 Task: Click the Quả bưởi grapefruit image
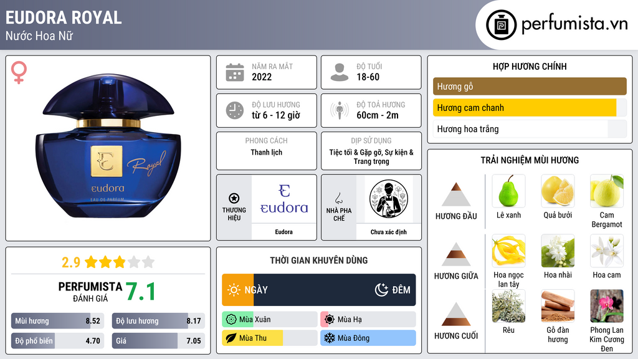point(558,191)
